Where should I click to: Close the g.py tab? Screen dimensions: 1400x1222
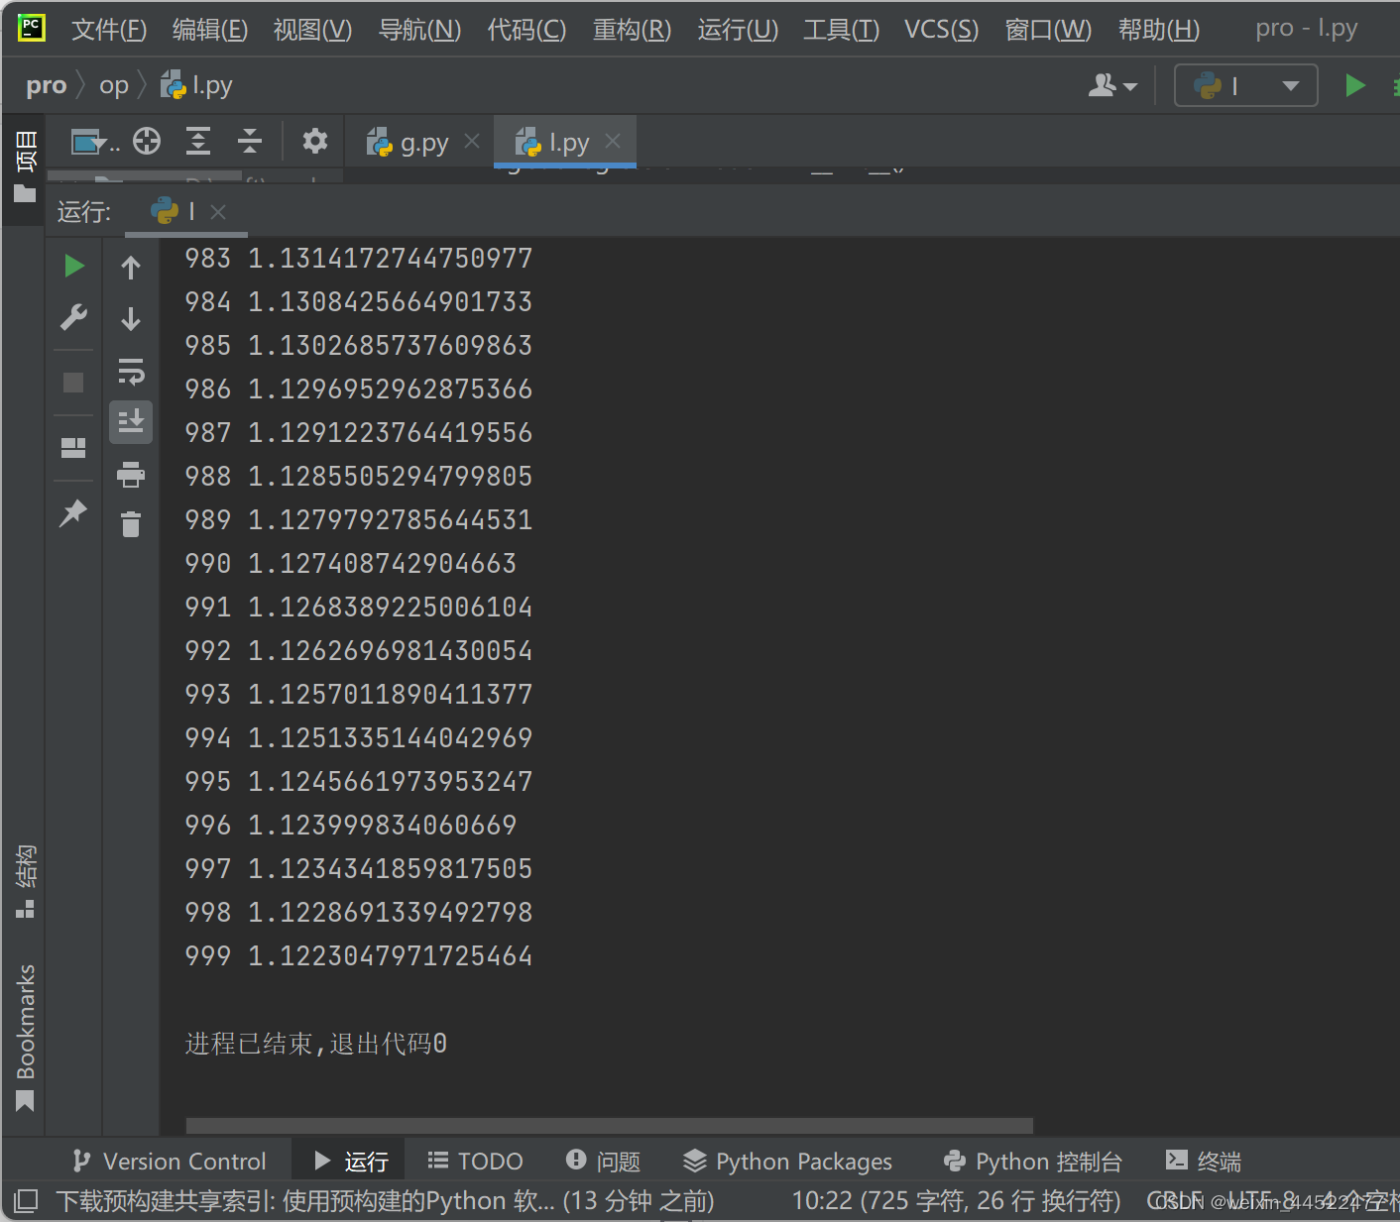click(472, 142)
